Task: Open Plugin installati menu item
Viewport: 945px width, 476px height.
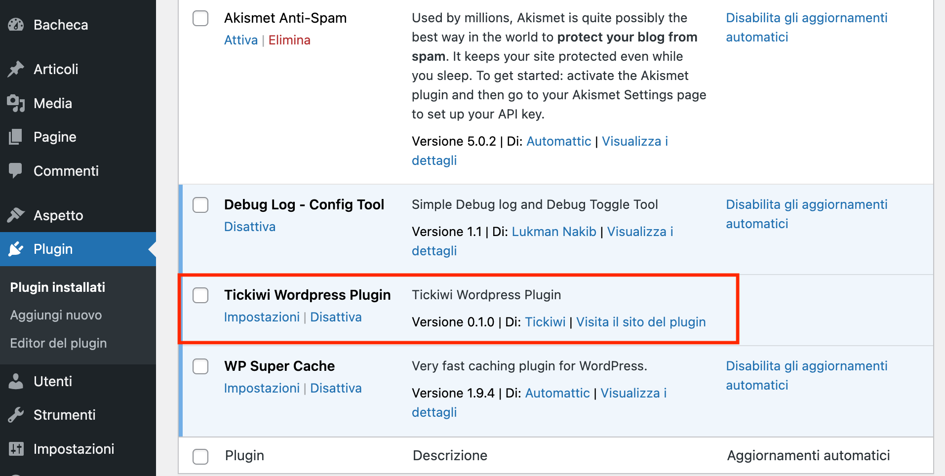Action: pyautogui.click(x=57, y=287)
